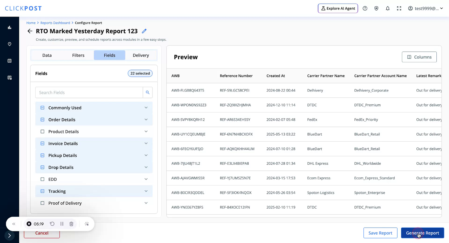Viewport: 449px width, 243px height.
Task: Switch to the Delivery tab
Action: [141, 55]
